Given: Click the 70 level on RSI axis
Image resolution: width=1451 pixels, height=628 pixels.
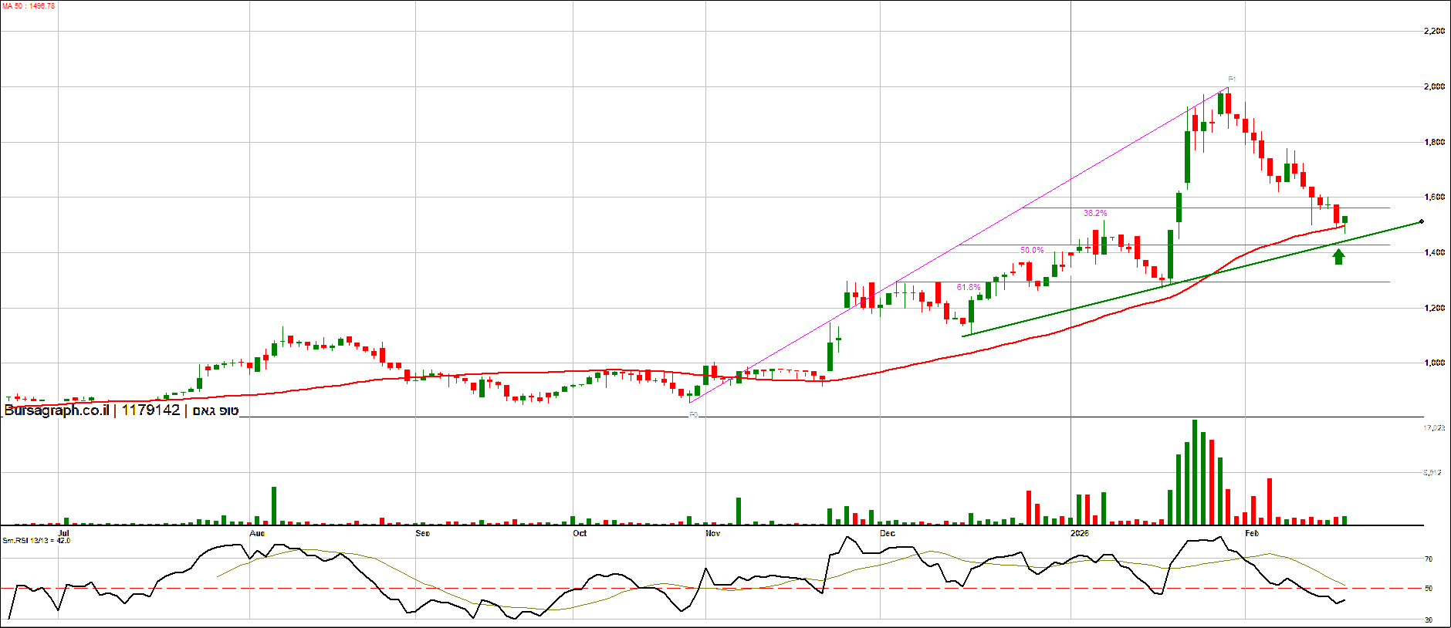Looking at the screenshot, I should 1429,559.
